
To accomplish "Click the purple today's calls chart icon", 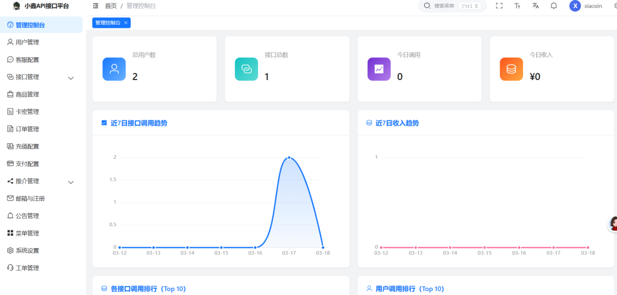I will (379, 69).
